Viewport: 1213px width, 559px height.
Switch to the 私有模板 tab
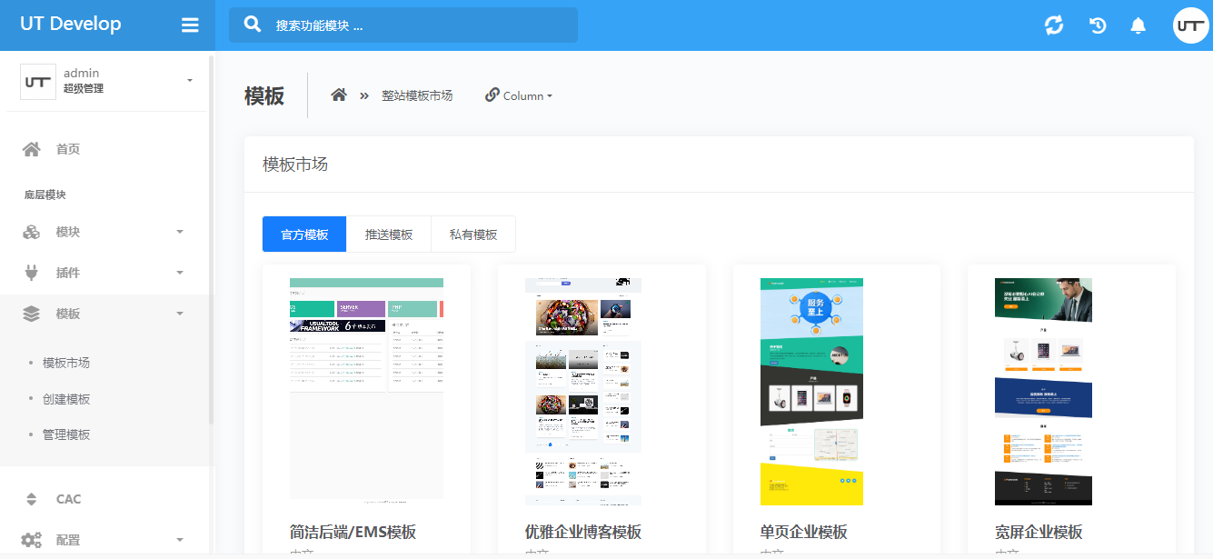(473, 235)
